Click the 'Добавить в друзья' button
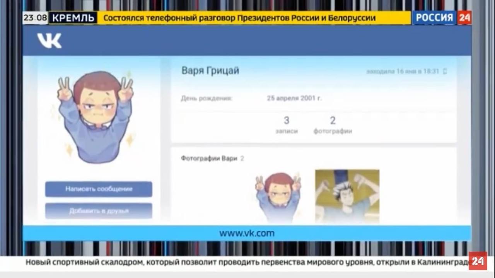This screenshot has height=278, width=495. point(99,211)
